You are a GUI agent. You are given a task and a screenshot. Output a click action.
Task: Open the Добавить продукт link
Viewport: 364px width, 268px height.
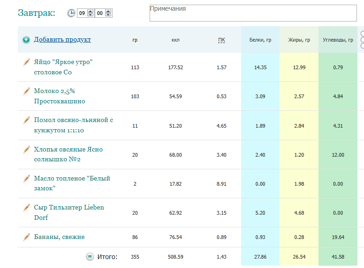62,40
